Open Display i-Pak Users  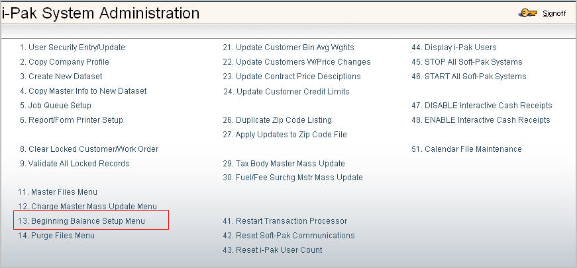[x=454, y=48]
